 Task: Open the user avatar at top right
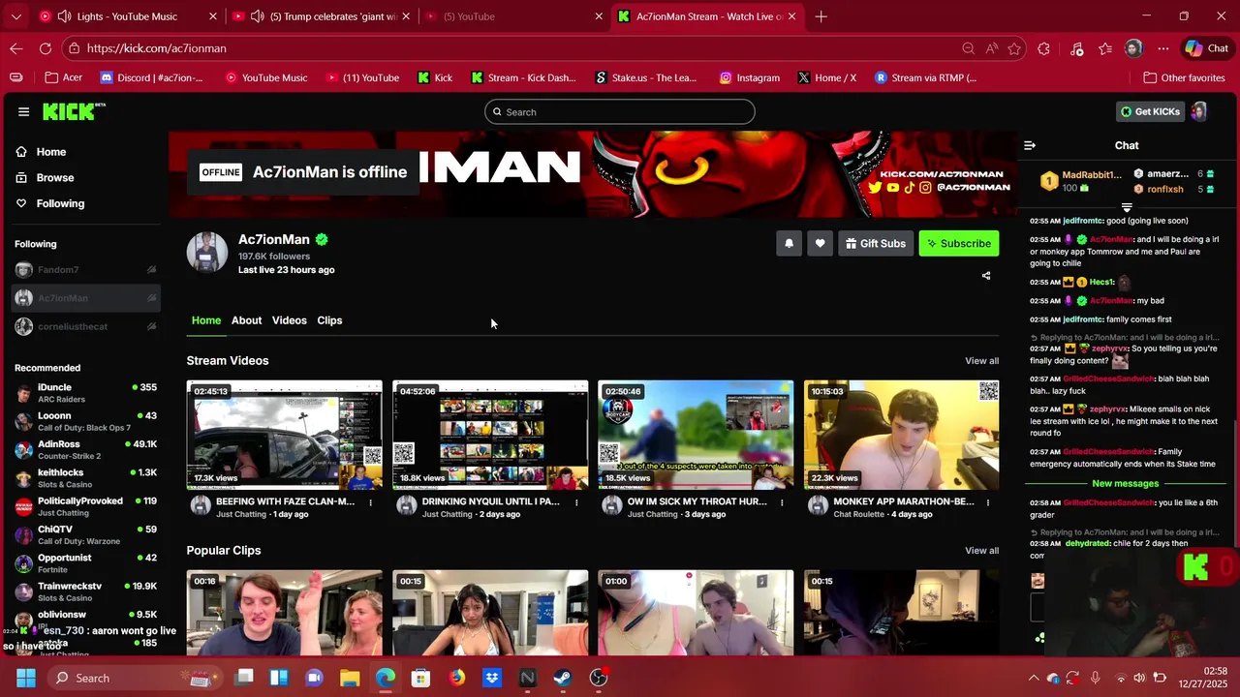[x=1198, y=111]
